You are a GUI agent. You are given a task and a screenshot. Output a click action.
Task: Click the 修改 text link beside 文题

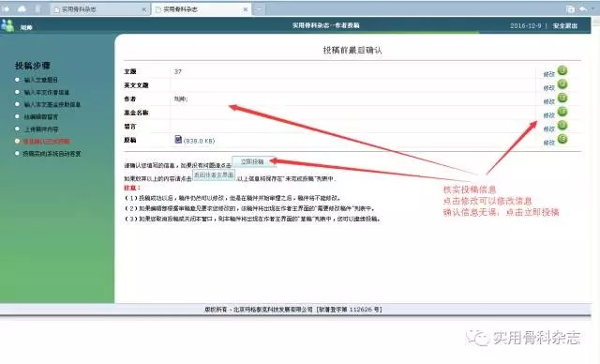pyautogui.click(x=548, y=74)
